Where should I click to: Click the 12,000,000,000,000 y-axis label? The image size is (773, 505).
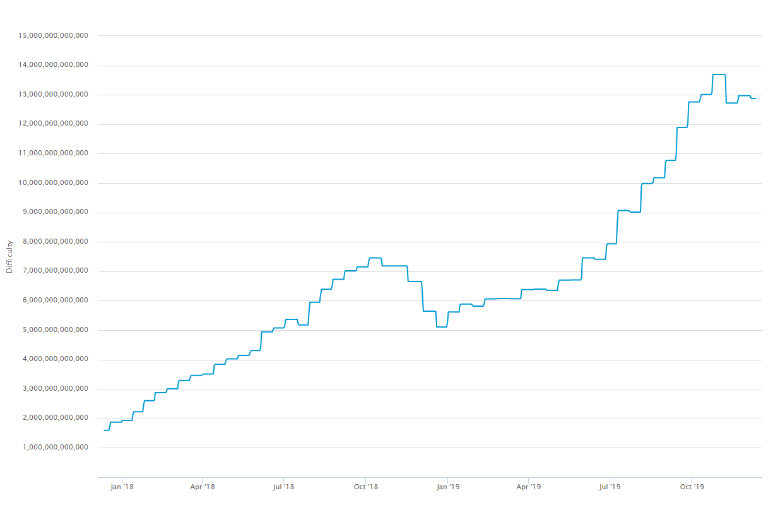click(x=54, y=124)
